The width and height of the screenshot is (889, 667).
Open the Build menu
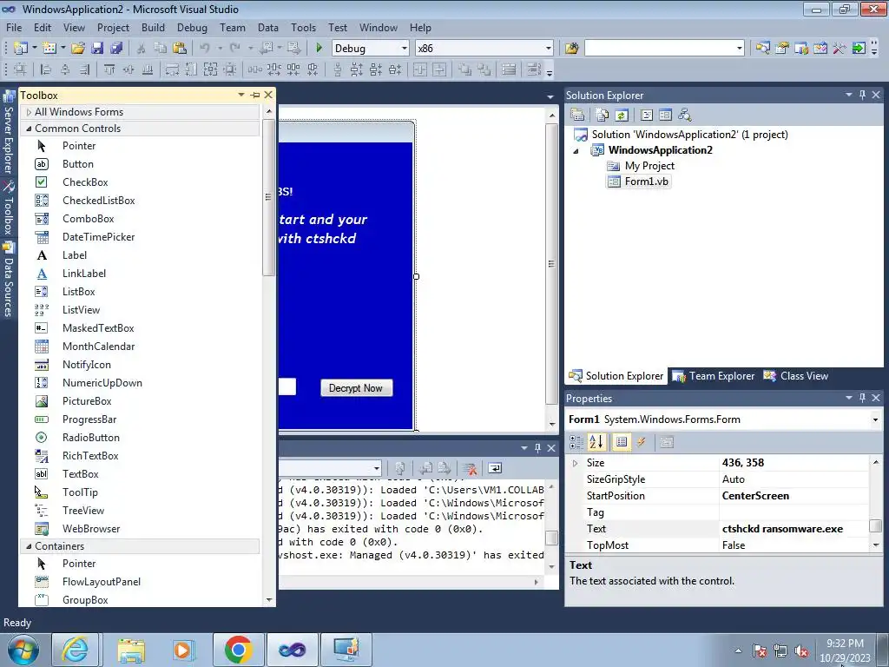click(153, 27)
